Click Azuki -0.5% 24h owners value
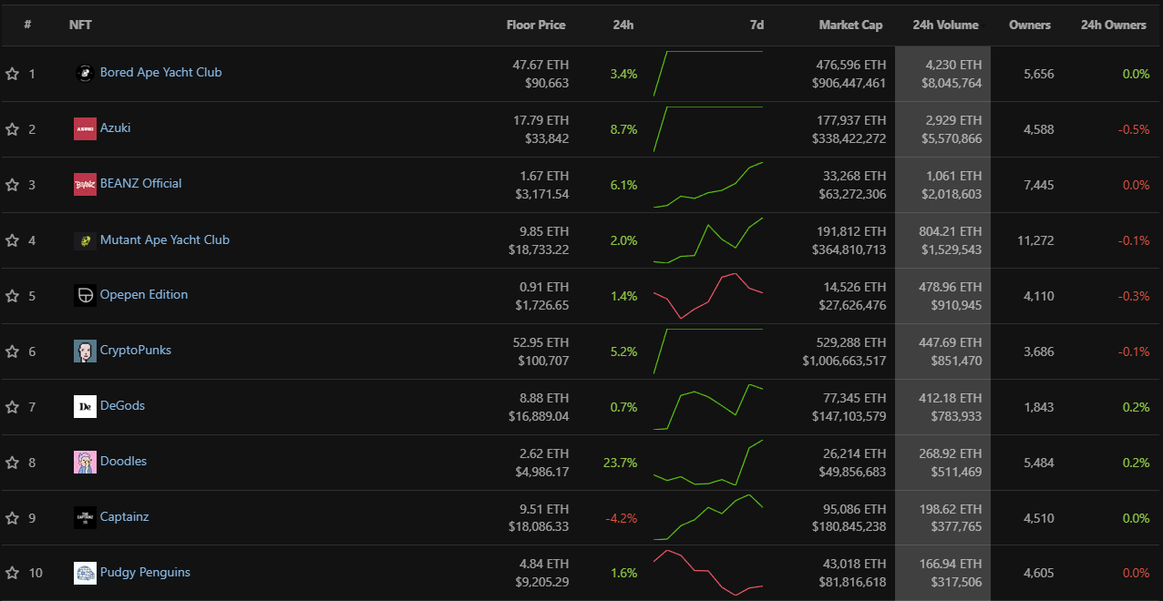 (x=1134, y=129)
